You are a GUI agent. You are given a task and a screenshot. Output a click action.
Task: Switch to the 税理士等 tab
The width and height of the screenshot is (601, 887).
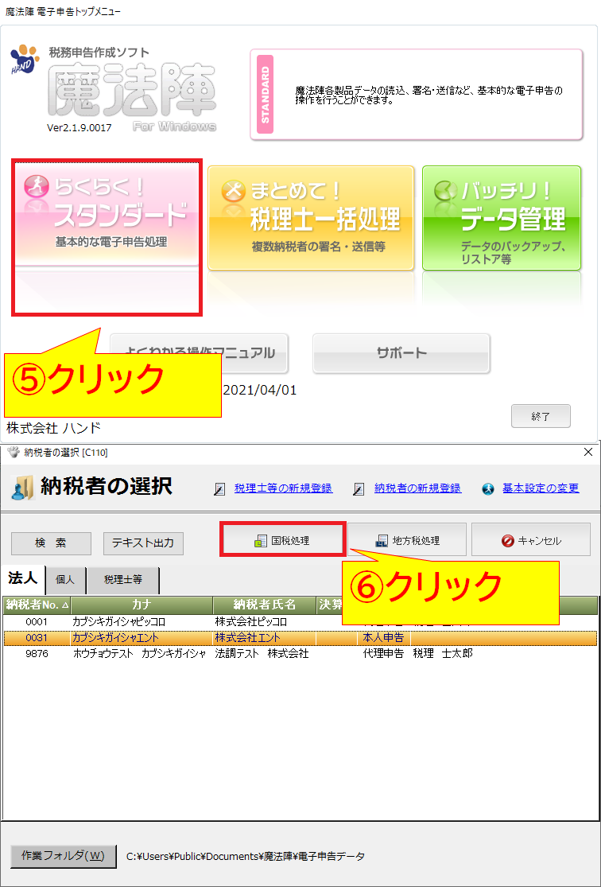122,580
